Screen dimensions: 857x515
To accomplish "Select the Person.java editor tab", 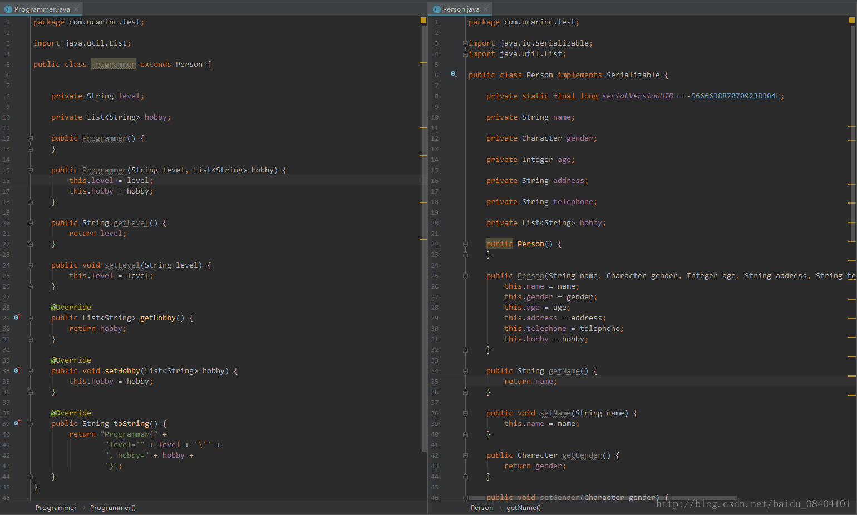I will coord(461,9).
